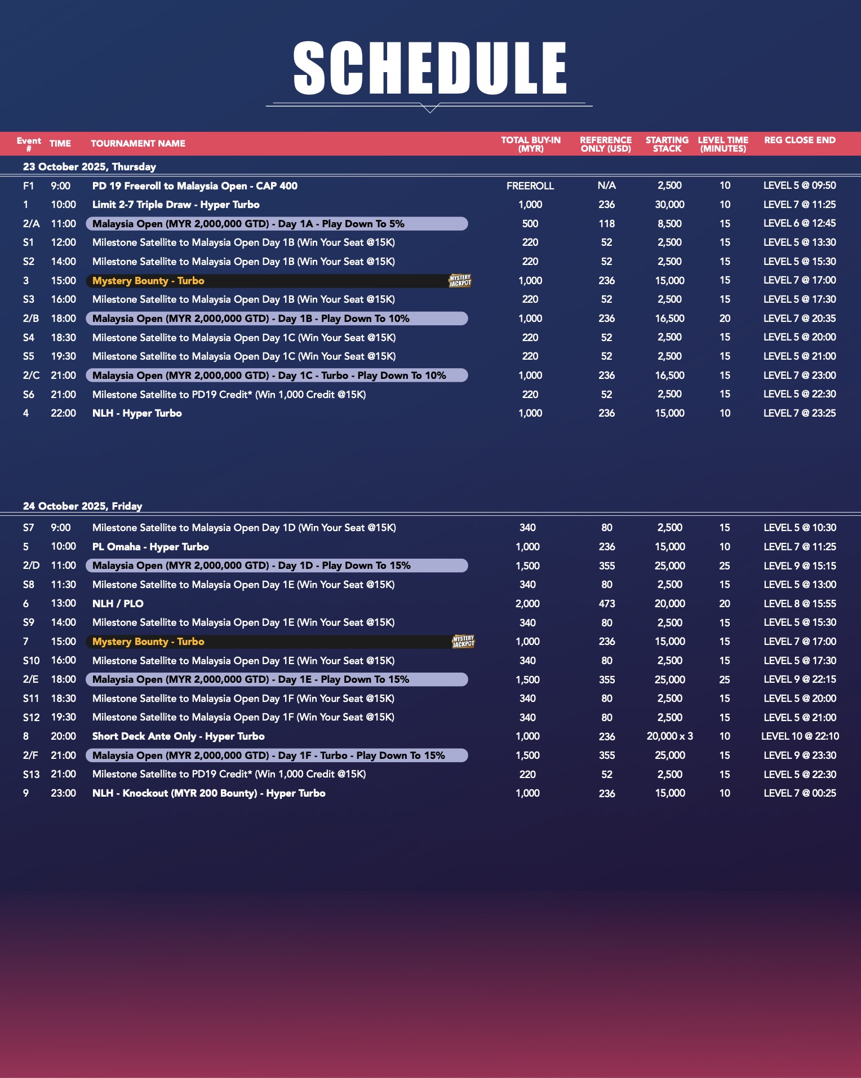
Task: Select 'Limit 2-7 Triple Draw - Hyper Turbo'
Action: (x=176, y=205)
